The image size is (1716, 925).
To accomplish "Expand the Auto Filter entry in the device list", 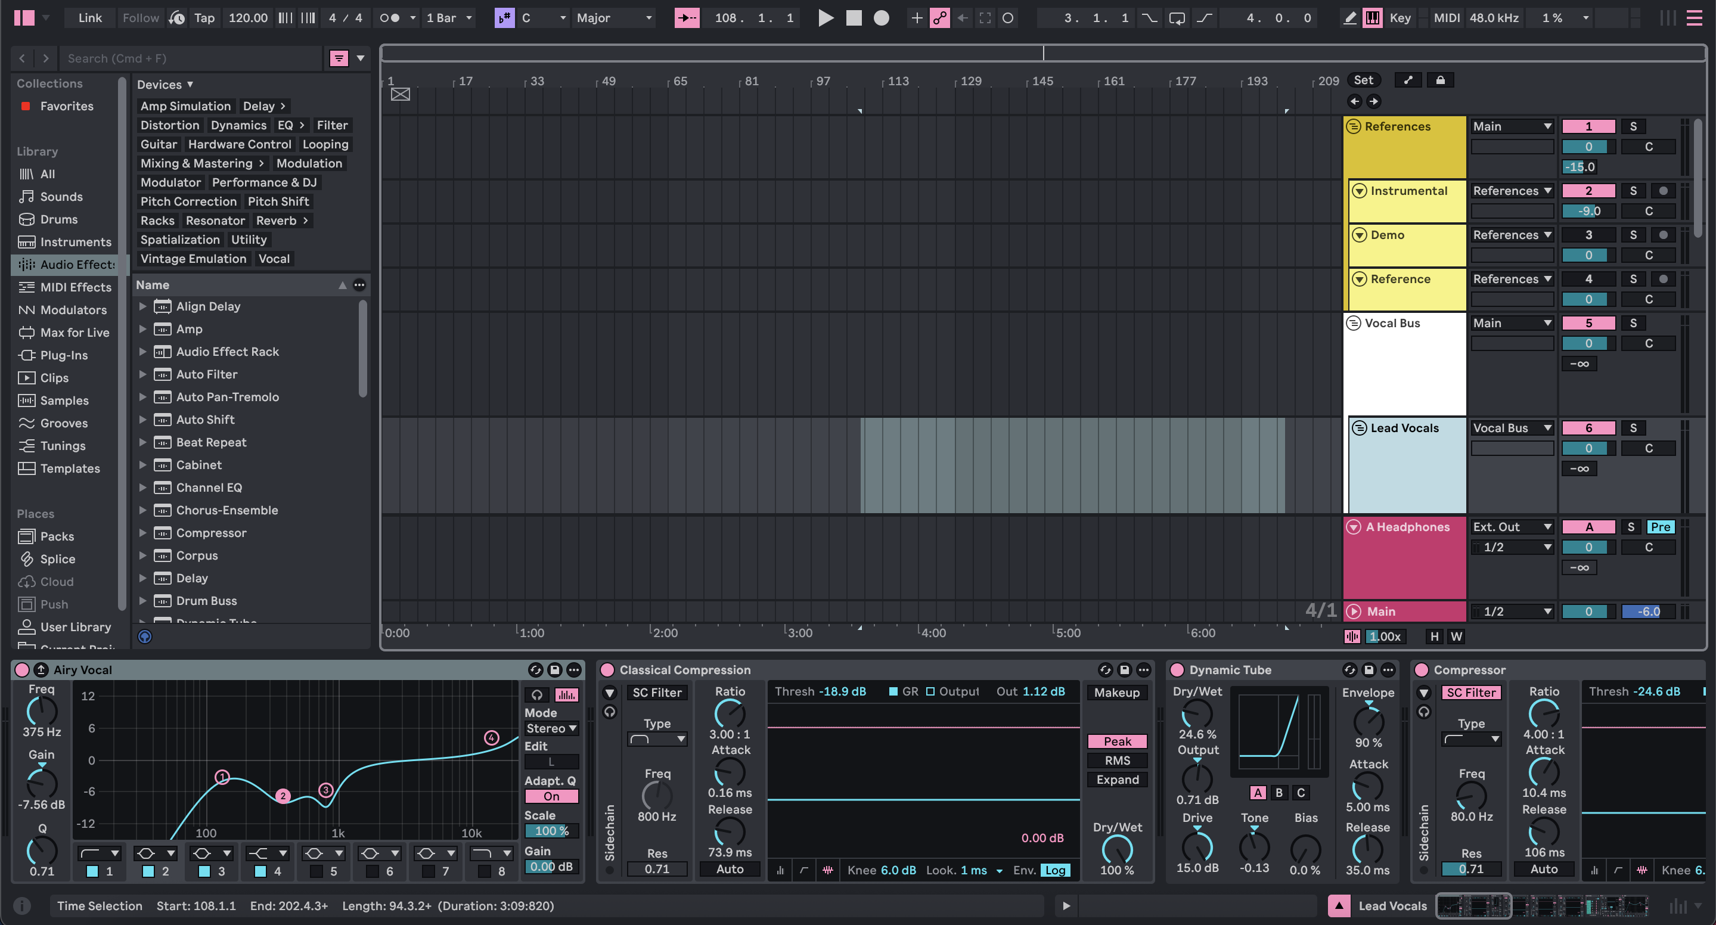I will coord(143,374).
